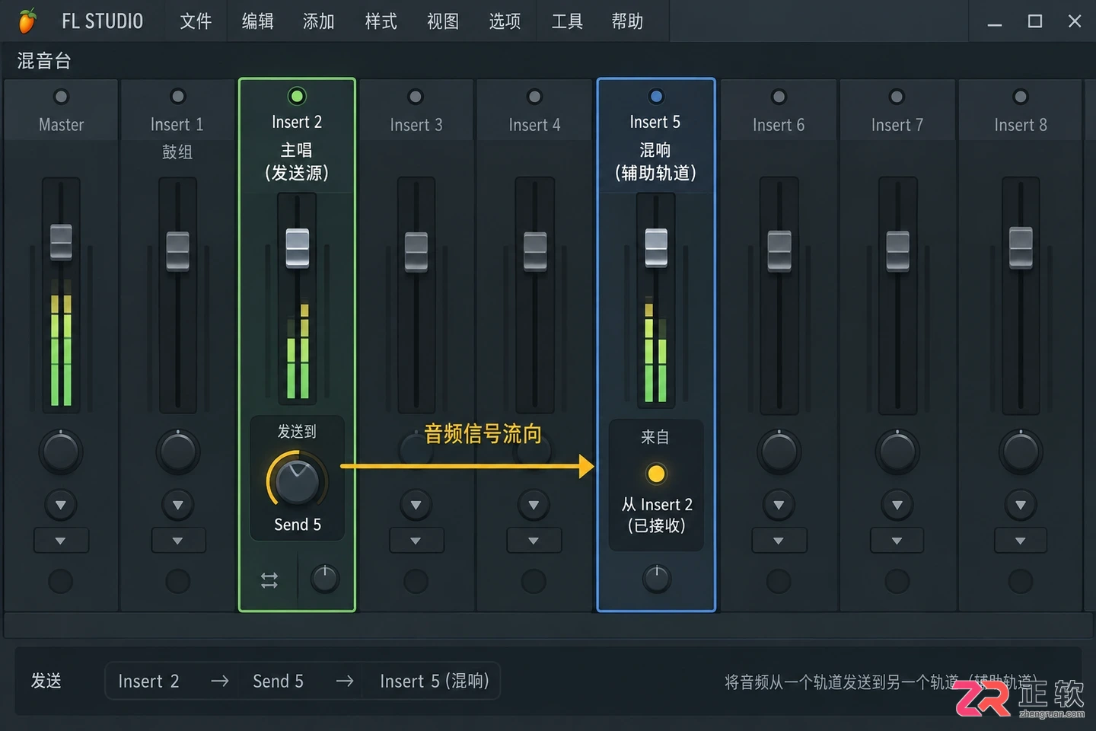Click the round arrow button on Insert 3
Screen dimensions: 1096x731
pos(416,505)
